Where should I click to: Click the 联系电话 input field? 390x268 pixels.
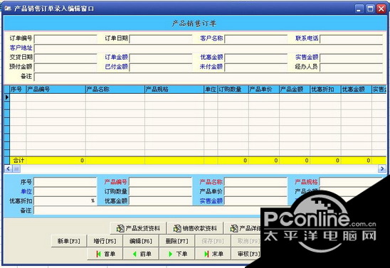click(351, 39)
